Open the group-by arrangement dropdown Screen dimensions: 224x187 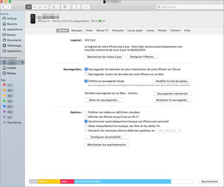(x=55, y=7)
